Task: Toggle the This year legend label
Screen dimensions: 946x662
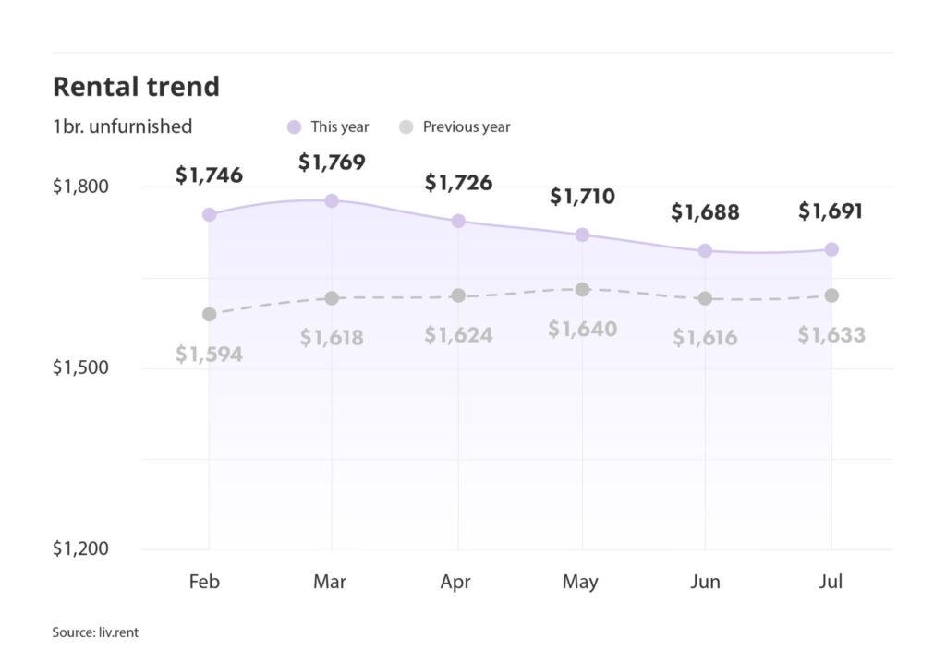Action: tap(339, 127)
